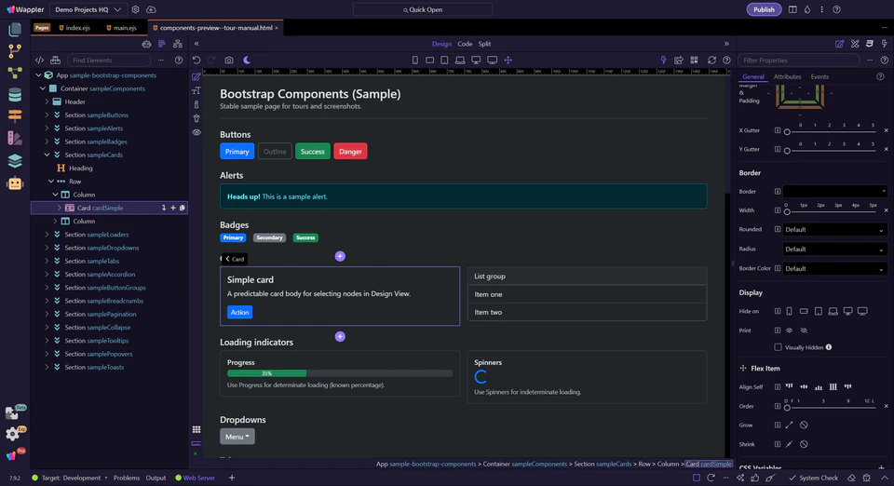Switch to the Split view tab

[484, 44]
